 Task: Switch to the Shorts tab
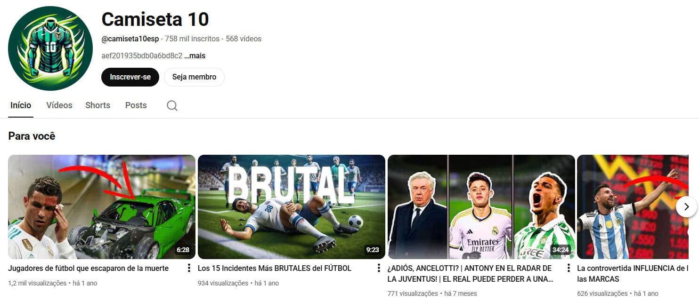coord(98,105)
